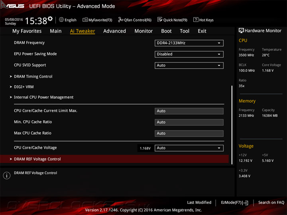The width and height of the screenshot is (287, 215).
Task: Open the CPU Core/Cache Voltage dropdown
Action: coord(189,148)
